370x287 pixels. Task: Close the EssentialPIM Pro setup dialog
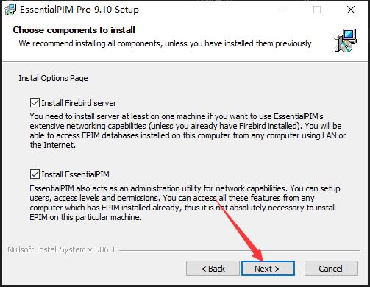click(351, 10)
